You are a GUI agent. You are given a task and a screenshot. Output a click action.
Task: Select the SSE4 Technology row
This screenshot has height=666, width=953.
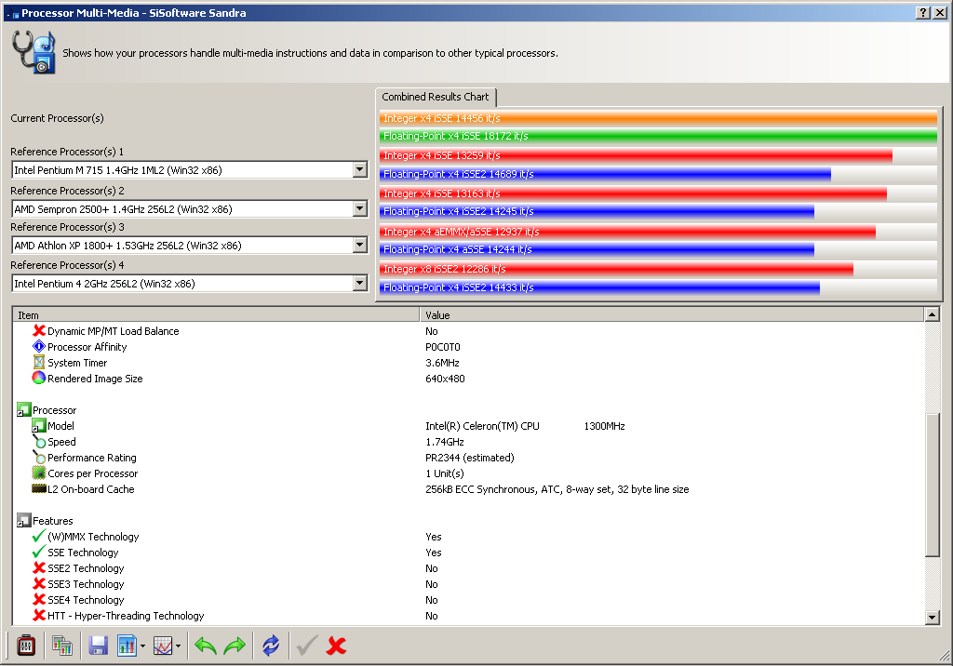(x=468, y=600)
